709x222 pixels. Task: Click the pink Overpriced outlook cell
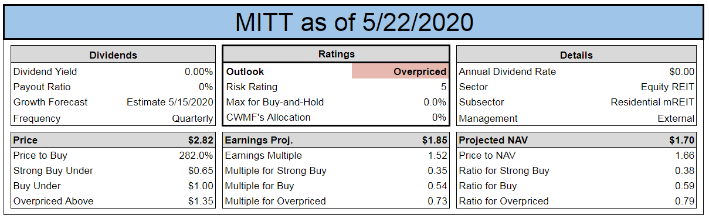click(x=400, y=71)
